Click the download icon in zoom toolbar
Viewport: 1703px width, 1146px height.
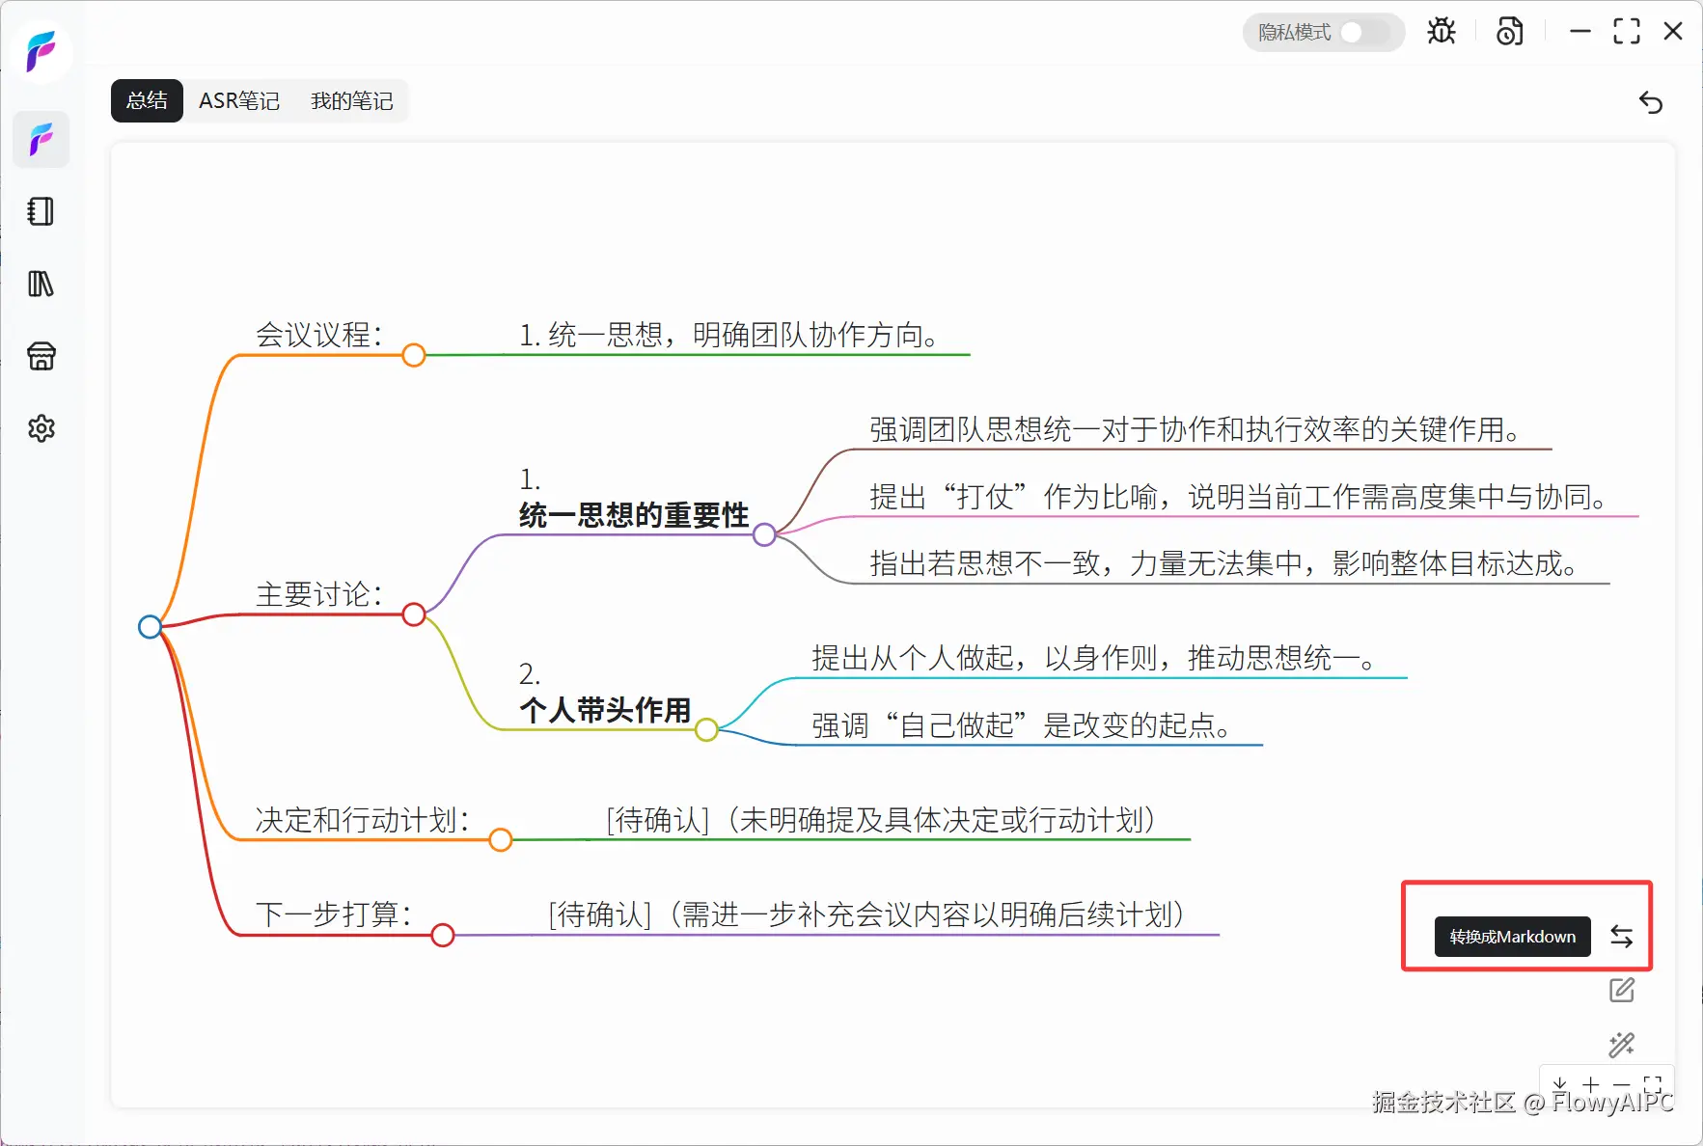[1560, 1084]
